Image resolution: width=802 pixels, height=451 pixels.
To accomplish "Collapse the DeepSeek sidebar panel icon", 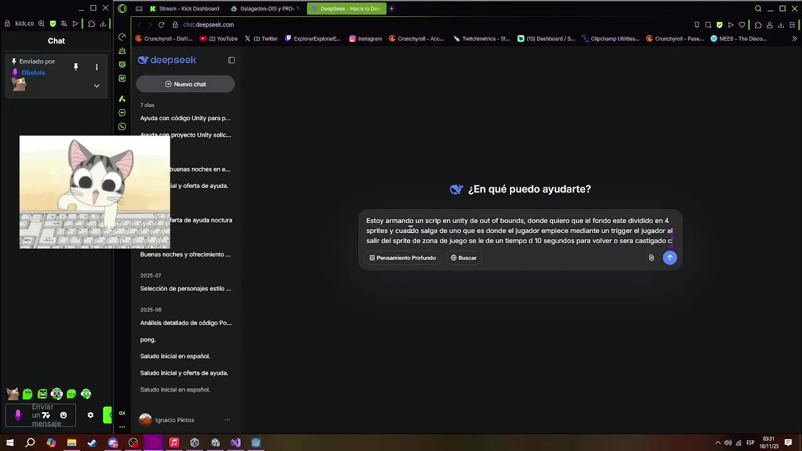I will click(x=231, y=60).
